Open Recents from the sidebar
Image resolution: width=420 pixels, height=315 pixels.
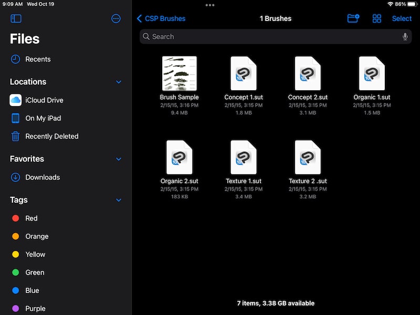[x=38, y=59]
